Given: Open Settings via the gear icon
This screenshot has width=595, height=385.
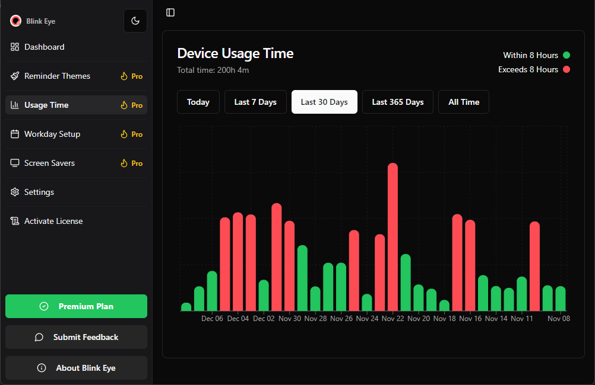Looking at the screenshot, I should click(x=14, y=192).
